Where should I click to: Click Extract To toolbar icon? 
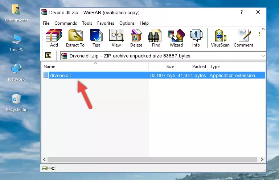tap(75, 38)
